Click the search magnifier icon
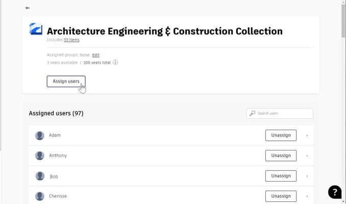 [x=252, y=113]
